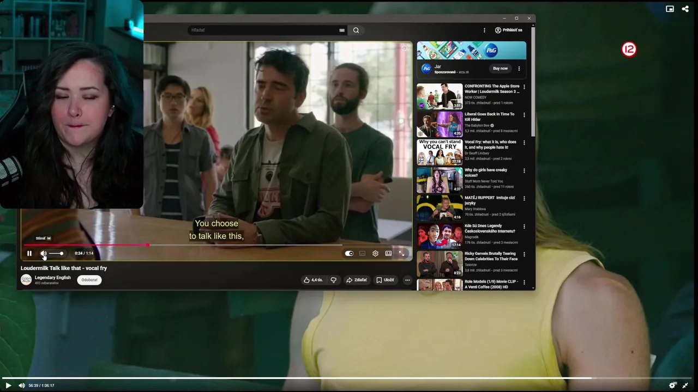Open more options for Kde Sú Dnes Legendy
The height and width of the screenshot is (392, 698).
[x=524, y=226]
